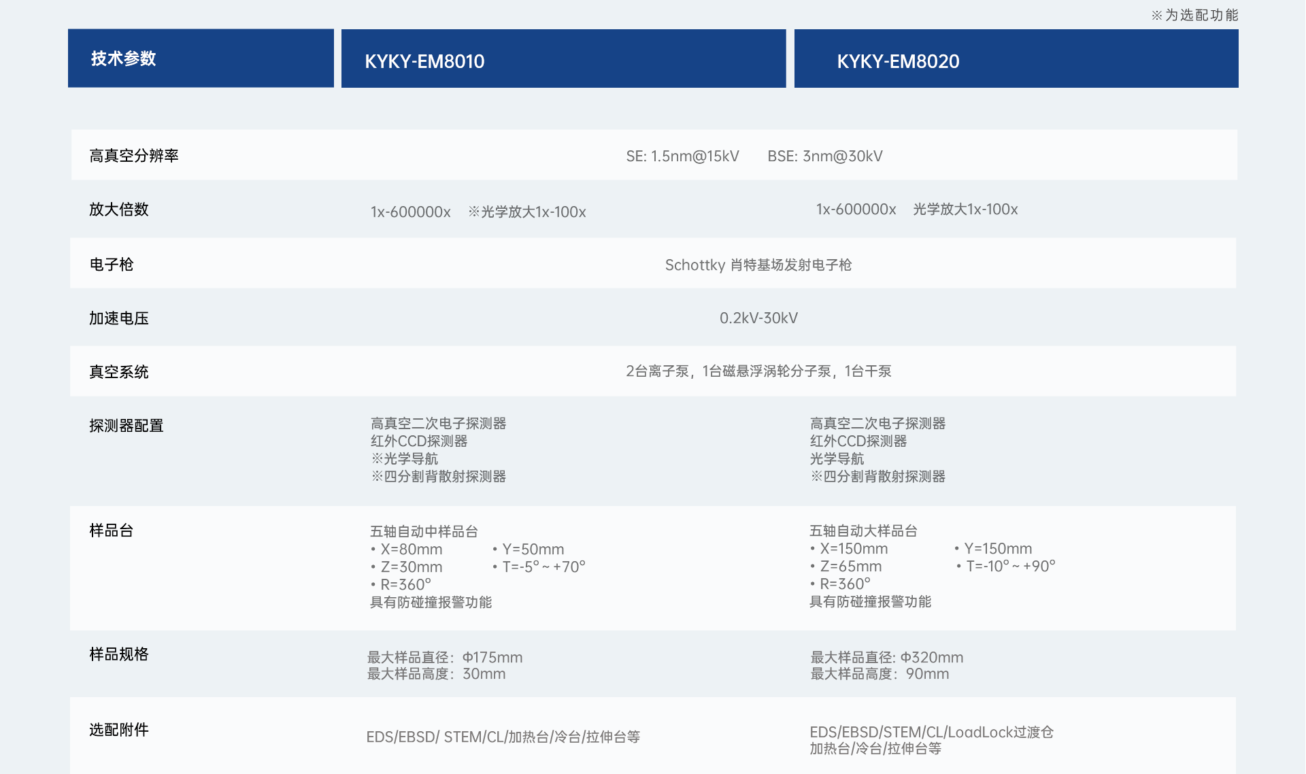Click the ※为选配功能 note
1306x774 pixels.
pos(1194,15)
